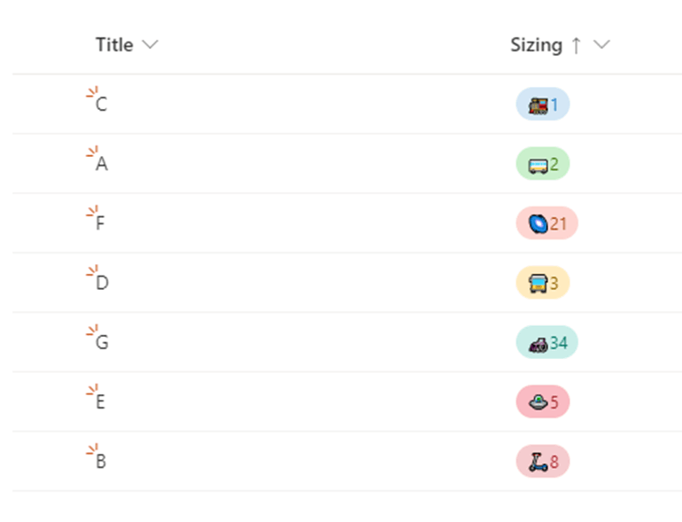Click the trolleybus icon in sizing pill 2

538,166
